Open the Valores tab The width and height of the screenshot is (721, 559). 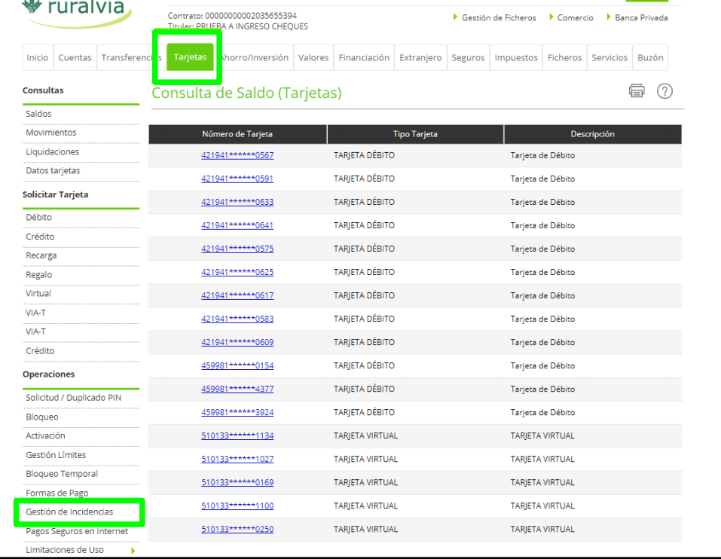pyautogui.click(x=313, y=58)
